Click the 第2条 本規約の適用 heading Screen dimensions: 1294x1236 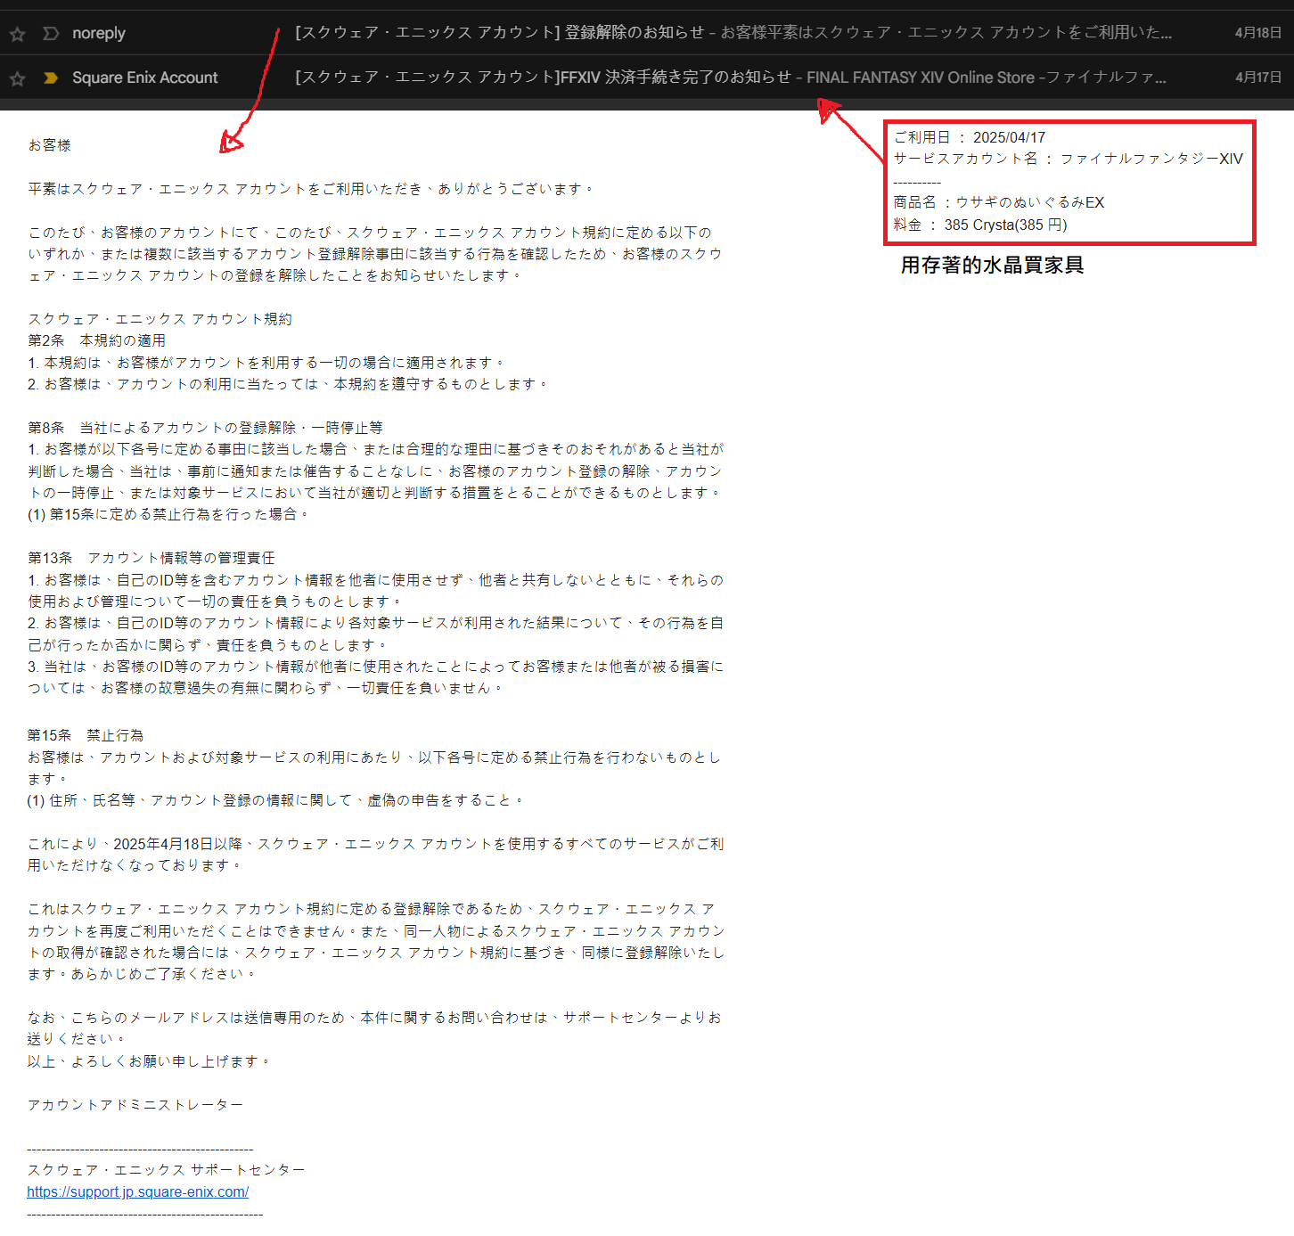pos(96,340)
